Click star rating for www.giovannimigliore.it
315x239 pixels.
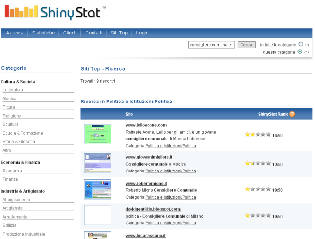point(258,163)
